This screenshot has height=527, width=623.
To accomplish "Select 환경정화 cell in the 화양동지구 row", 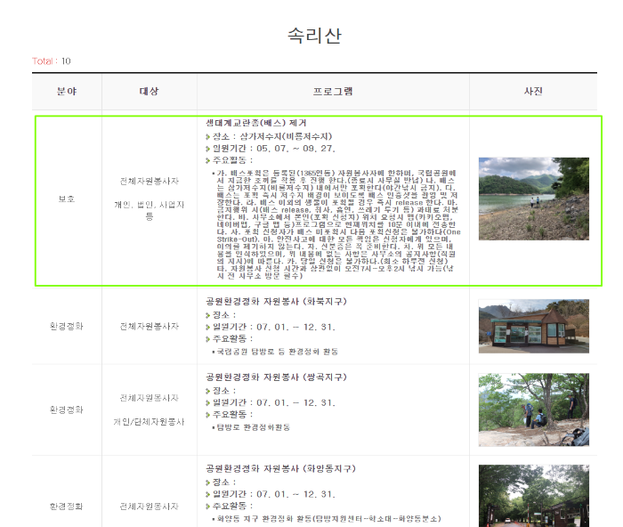I will click(x=67, y=507).
